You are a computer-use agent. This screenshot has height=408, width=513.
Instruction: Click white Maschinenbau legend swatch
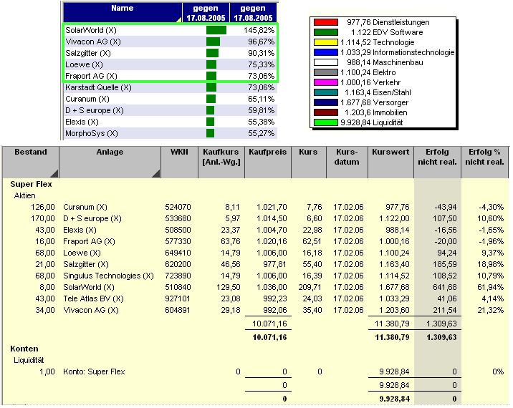(x=326, y=62)
